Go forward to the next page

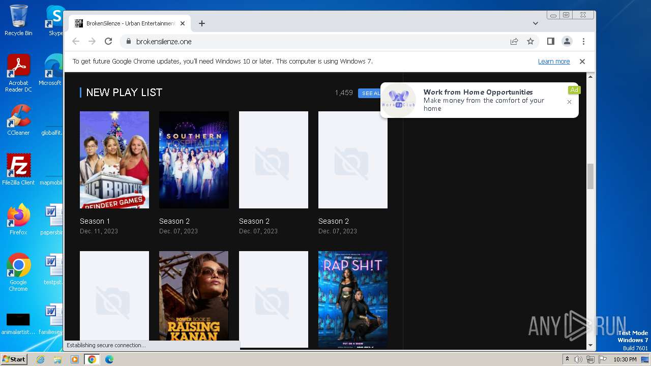tap(92, 42)
